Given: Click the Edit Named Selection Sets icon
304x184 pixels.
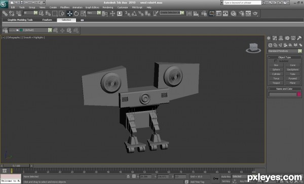Looking at the screenshot, I should 156,13.
